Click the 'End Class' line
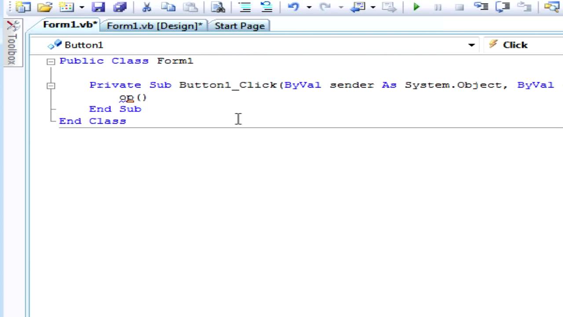This screenshot has width=563, height=317. [x=92, y=121]
